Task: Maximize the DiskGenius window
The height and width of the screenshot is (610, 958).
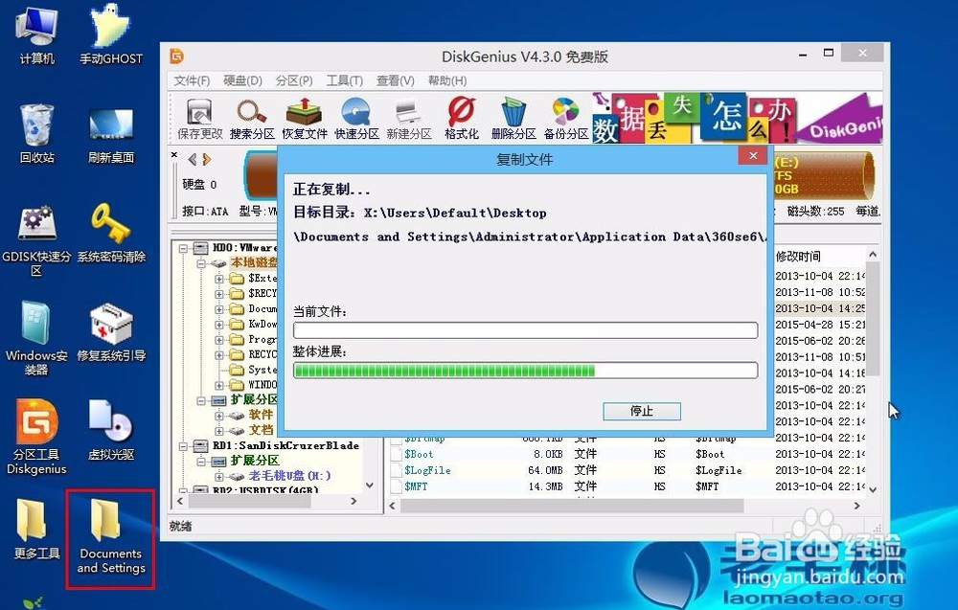Action: [x=828, y=53]
